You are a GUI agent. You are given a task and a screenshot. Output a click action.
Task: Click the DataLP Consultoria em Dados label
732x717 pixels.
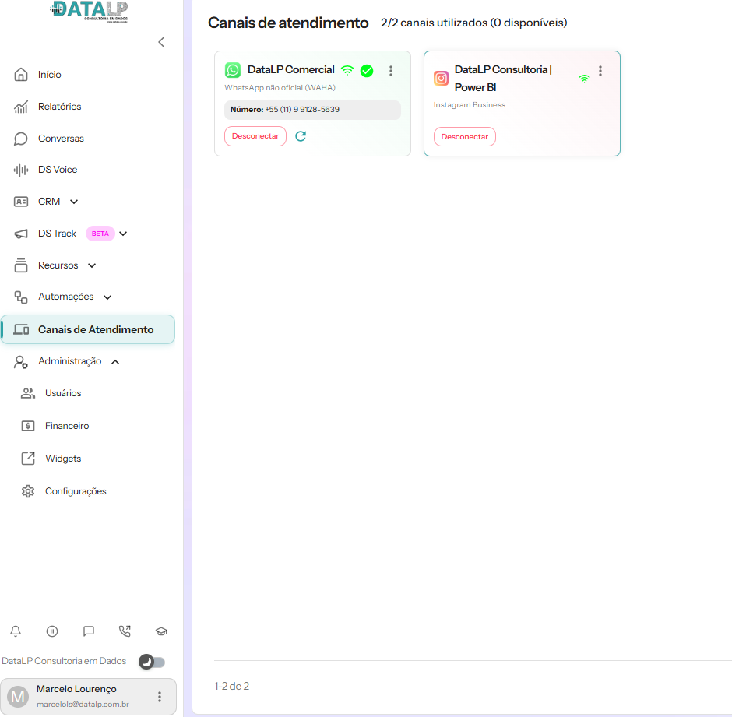click(64, 662)
